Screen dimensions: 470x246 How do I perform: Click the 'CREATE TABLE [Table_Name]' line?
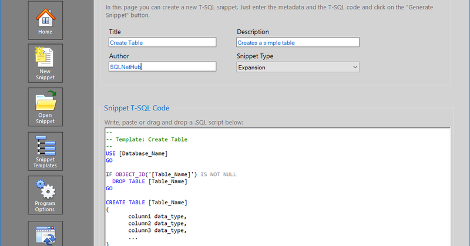[x=146, y=202]
